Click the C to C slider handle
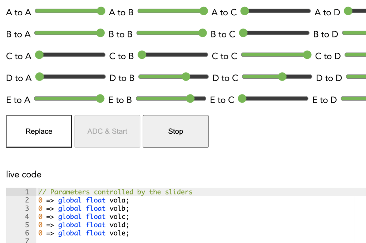The width and height of the screenshot is (366, 243). (x=307, y=55)
